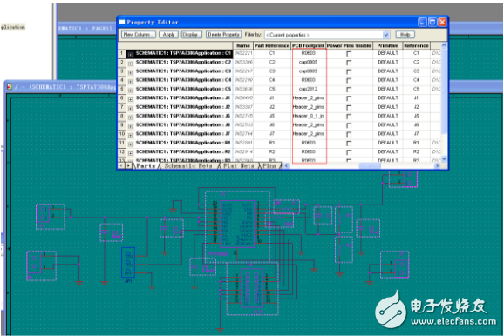
Task: Click horizontal scrollbar left arrow
Action: coord(286,165)
